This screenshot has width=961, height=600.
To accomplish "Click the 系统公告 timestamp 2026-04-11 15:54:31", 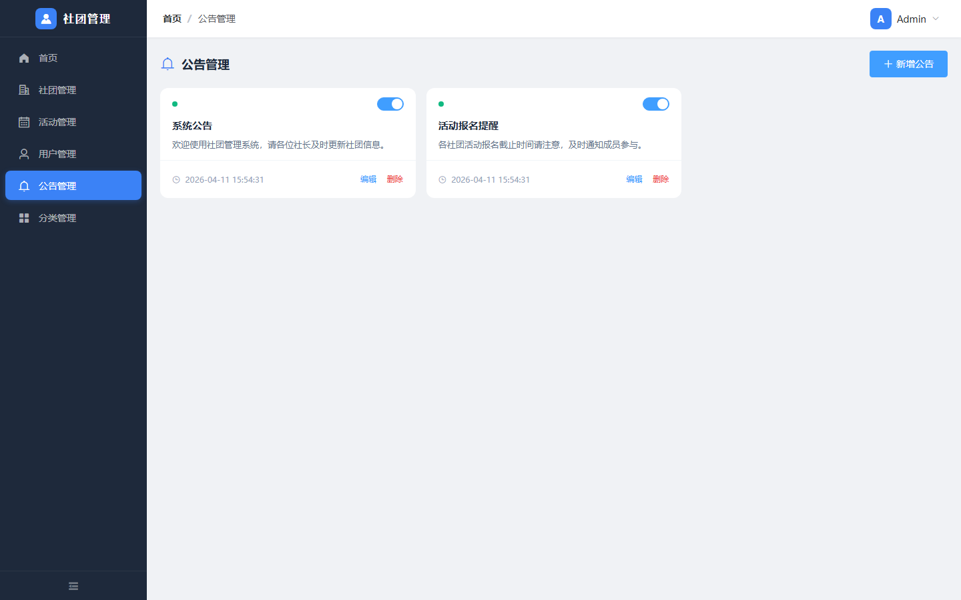I will click(x=224, y=180).
